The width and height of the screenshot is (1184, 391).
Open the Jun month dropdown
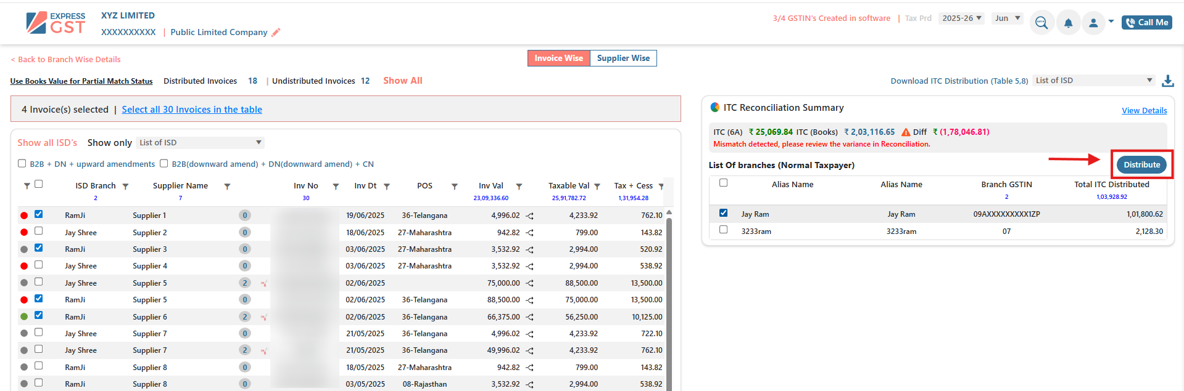tap(1007, 18)
